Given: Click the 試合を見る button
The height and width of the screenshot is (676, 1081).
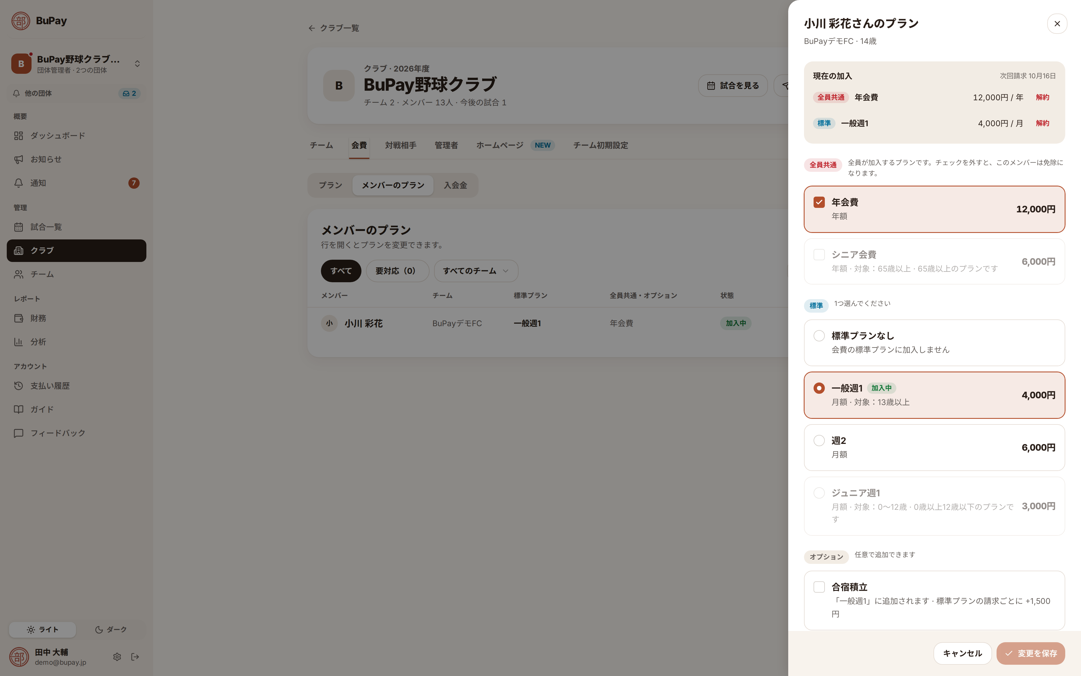Looking at the screenshot, I should click(x=732, y=85).
